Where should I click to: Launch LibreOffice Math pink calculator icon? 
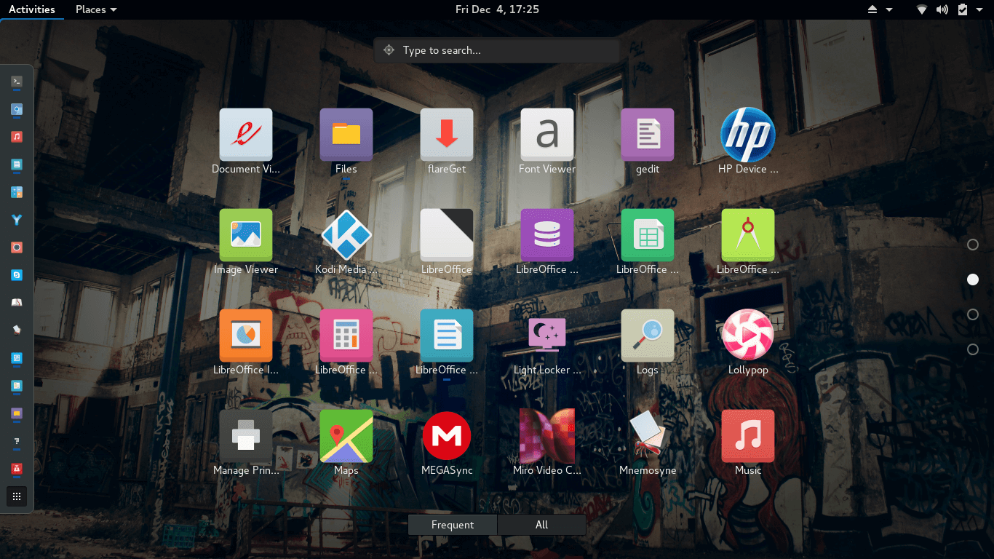346,336
